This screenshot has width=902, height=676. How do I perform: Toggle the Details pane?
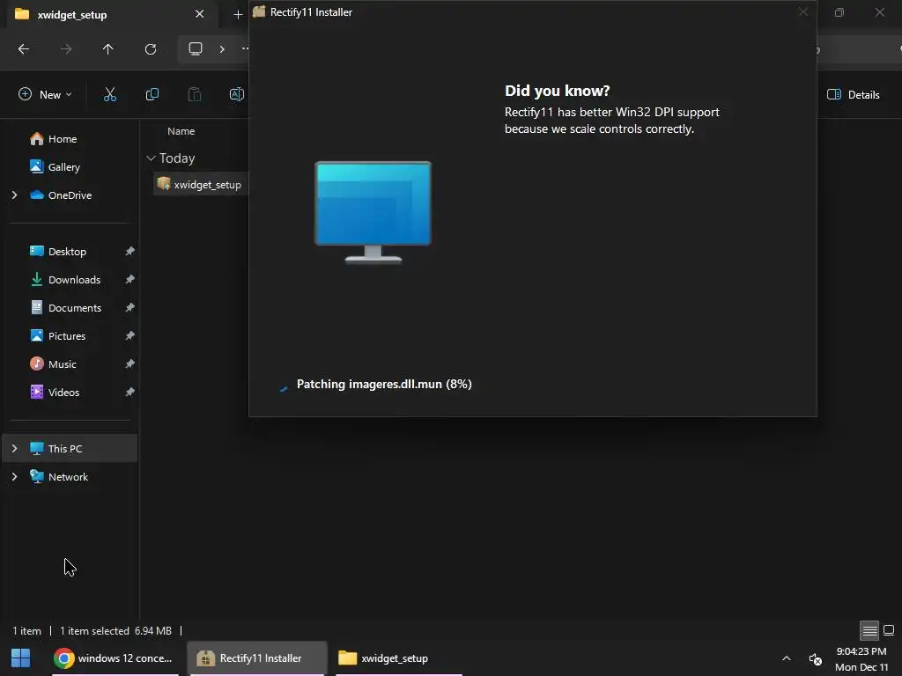pyautogui.click(x=853, y=95)
